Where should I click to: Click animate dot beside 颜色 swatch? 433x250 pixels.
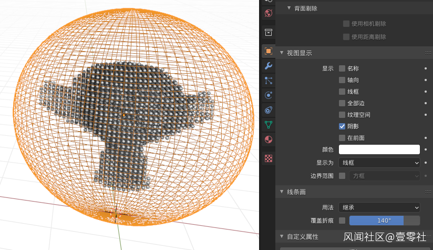[x=426, y=149]
